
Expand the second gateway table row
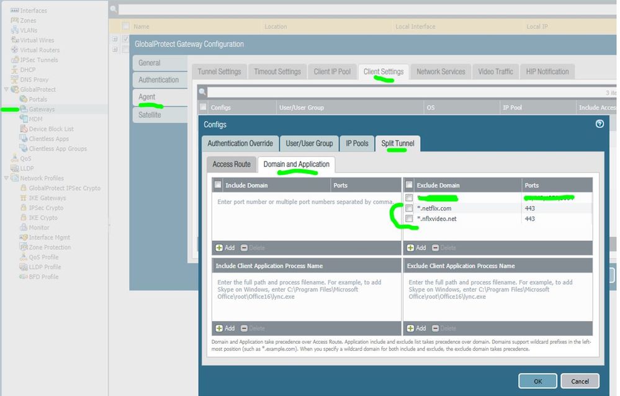115,50
